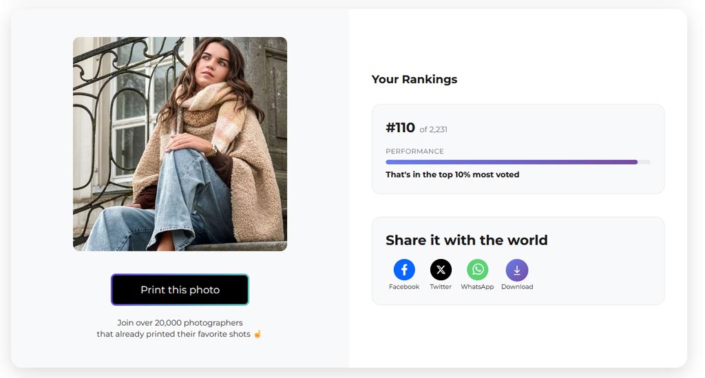Share the photo via Facebook icon

404,270
